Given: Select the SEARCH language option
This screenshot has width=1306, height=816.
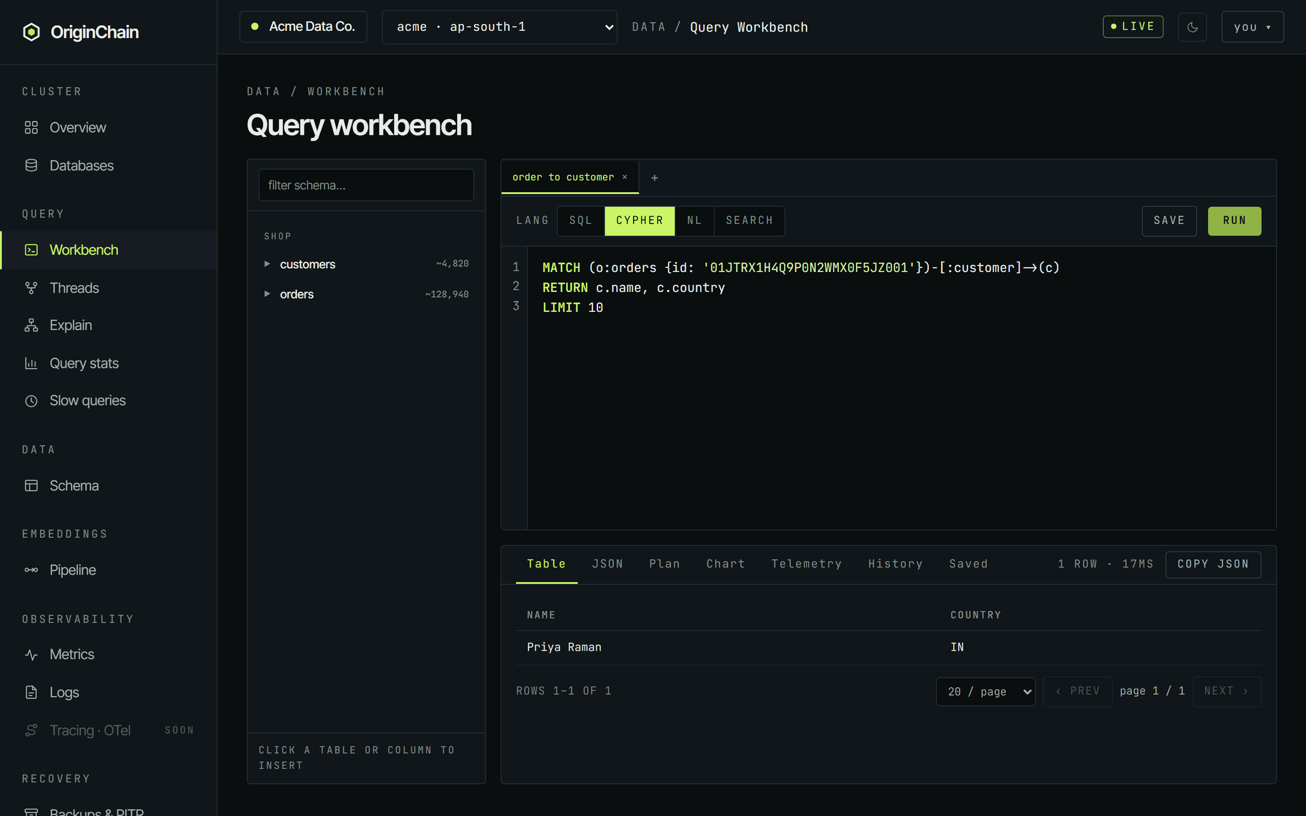Looking at the screenshot, I should 749,221.
